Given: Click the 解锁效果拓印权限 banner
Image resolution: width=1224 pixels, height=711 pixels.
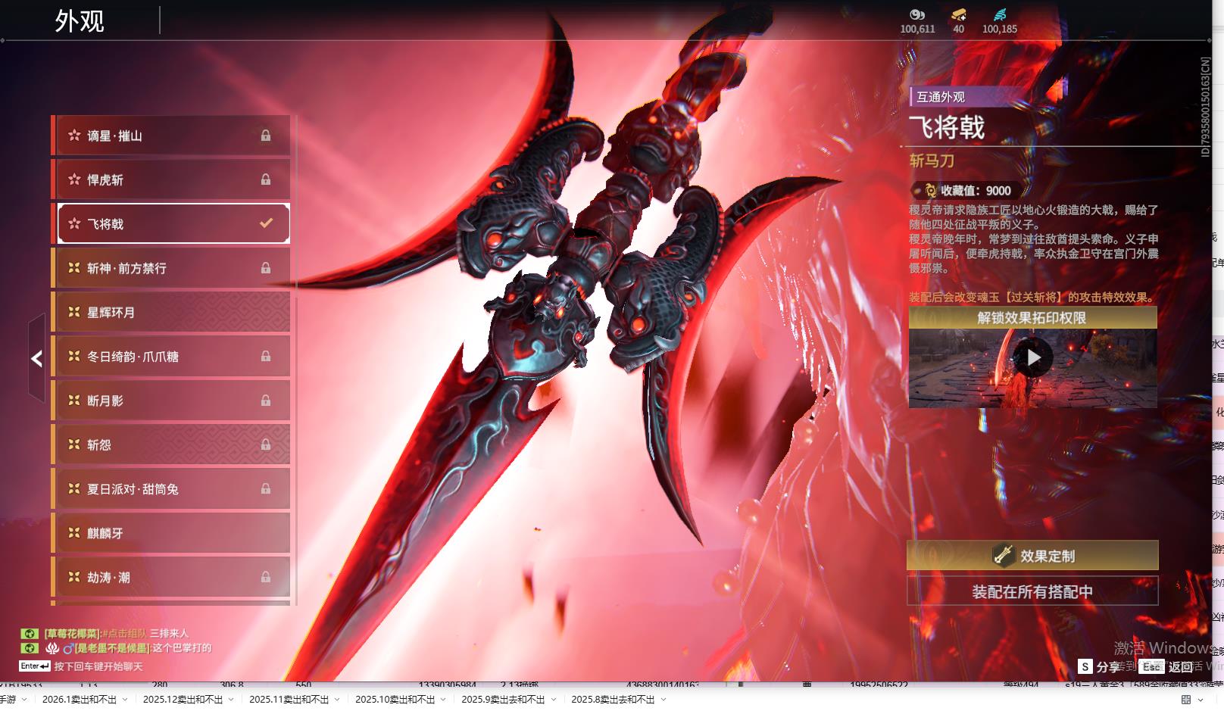Looking at the screenshot, I should coord(1032,318).
